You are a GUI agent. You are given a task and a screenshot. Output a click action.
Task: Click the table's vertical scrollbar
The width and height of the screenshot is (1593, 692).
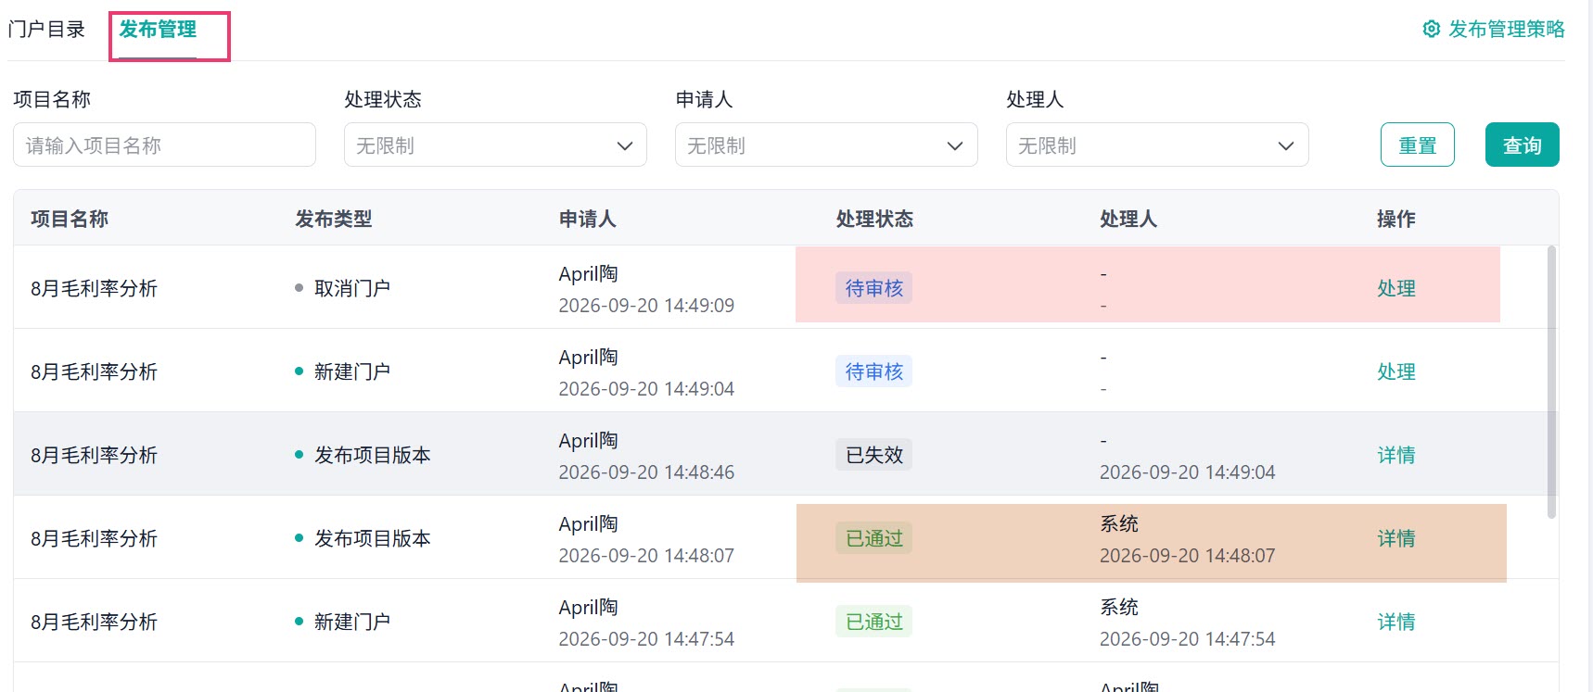point(1552,382)
